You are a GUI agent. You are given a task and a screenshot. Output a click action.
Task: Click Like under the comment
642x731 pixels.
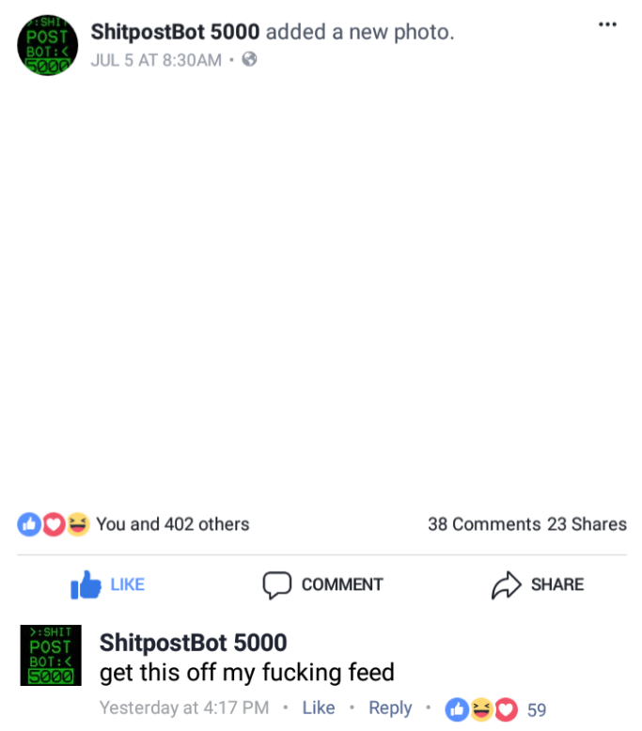click(x=319, y=708)
